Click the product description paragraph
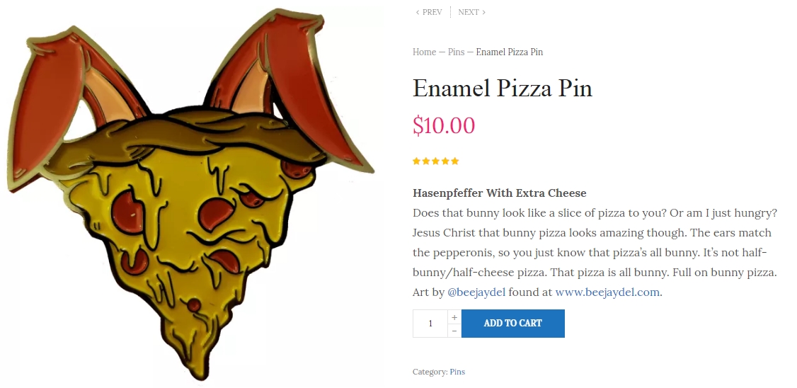797x388 pixels. [x=595, y=252]
